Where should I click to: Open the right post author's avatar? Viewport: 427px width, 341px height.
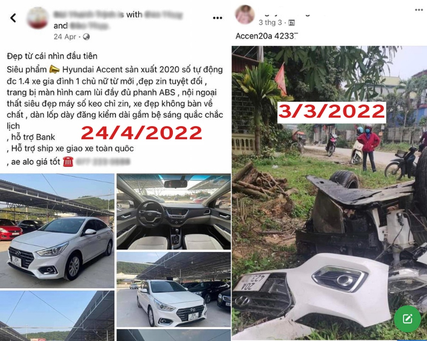[245, 14]
